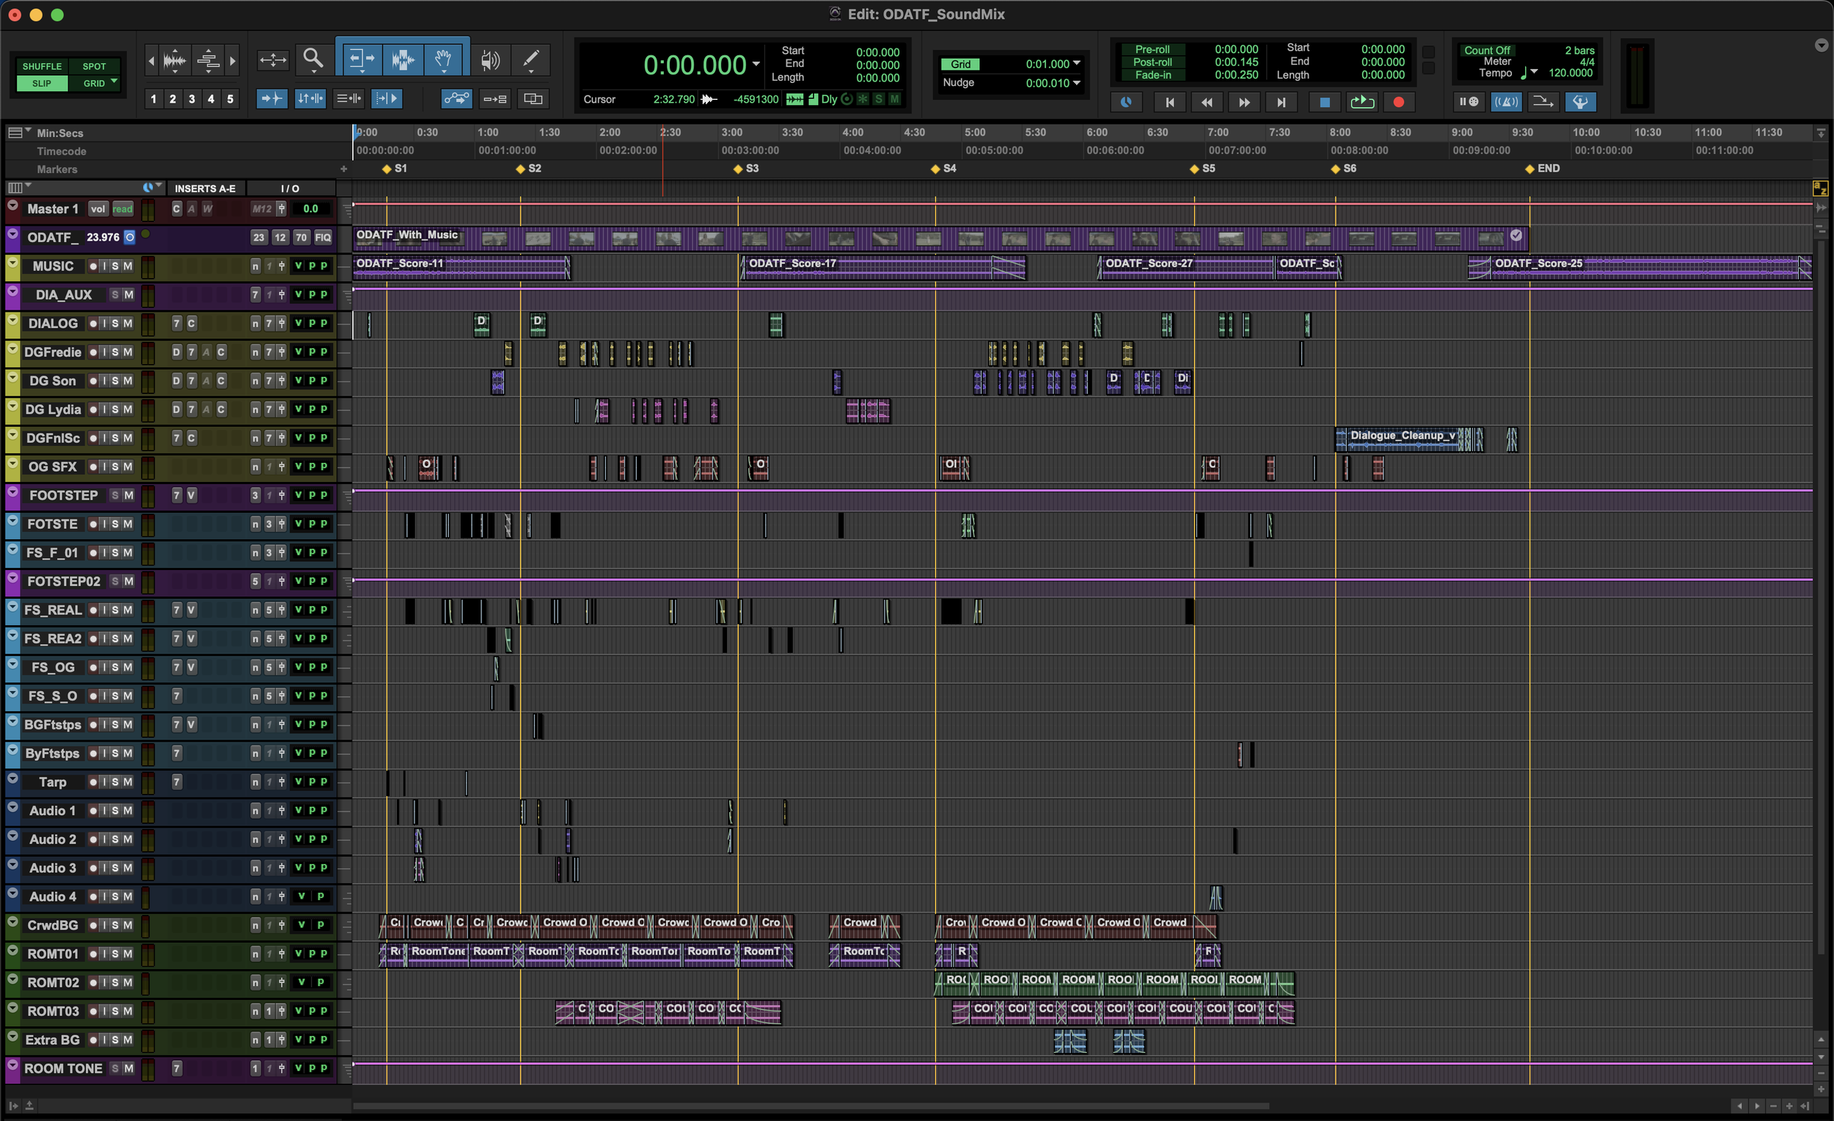
Task: Switch to Spot edit mode
Action: tap(94, 66)
